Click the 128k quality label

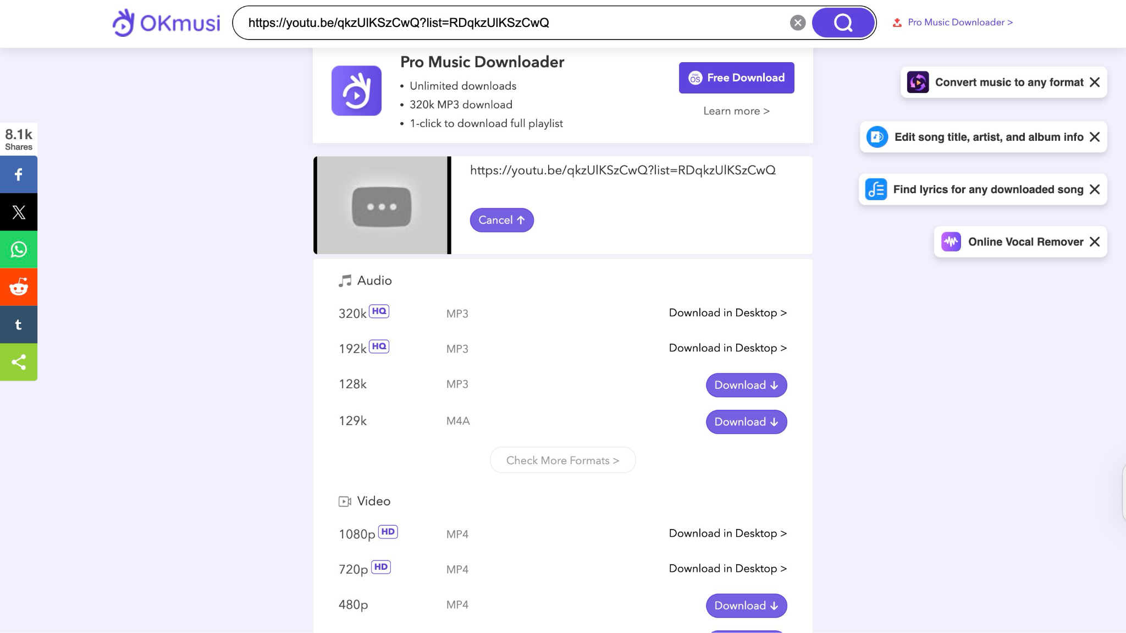pos(352,384)
